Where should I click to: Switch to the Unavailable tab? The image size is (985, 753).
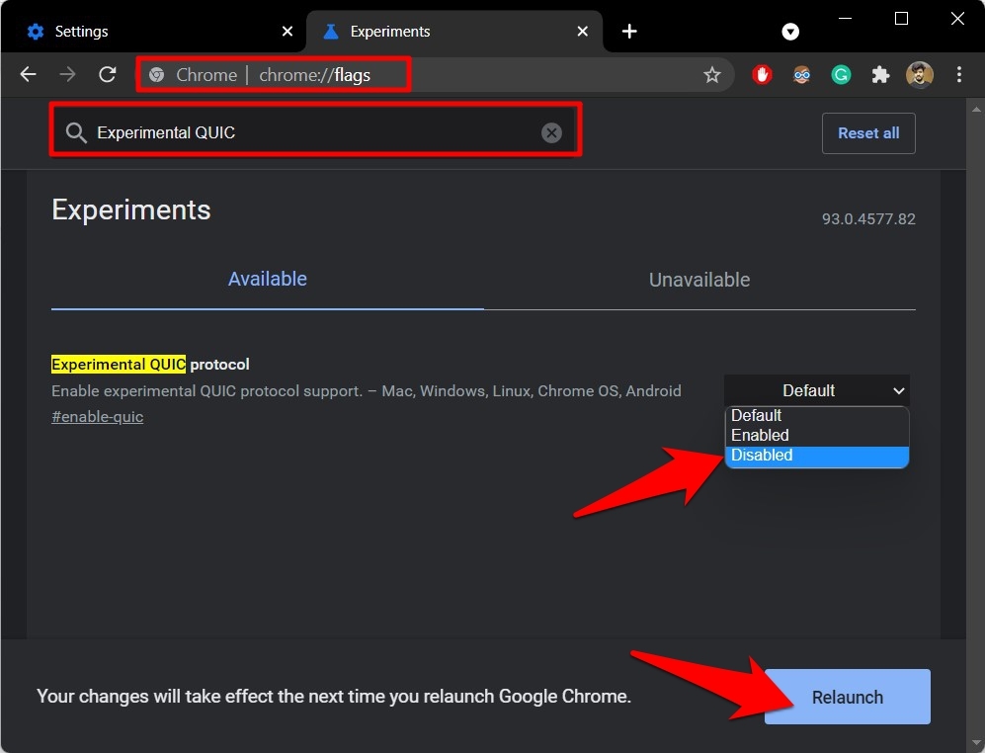(698, 280)
